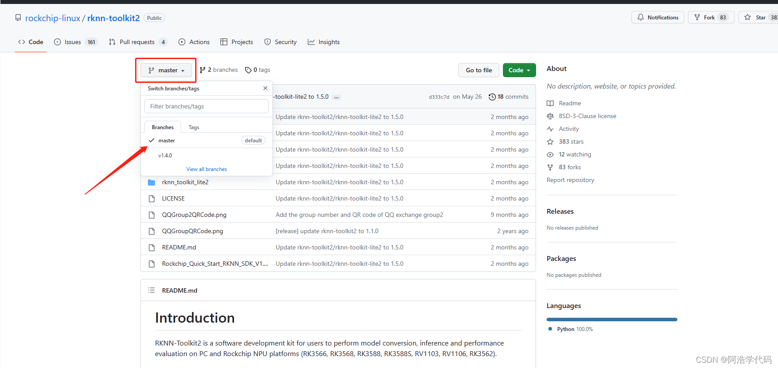The height and width of the screenshot is (368, 778).
Task: Open the 83 forks link
Action: [x=570, y=167]
